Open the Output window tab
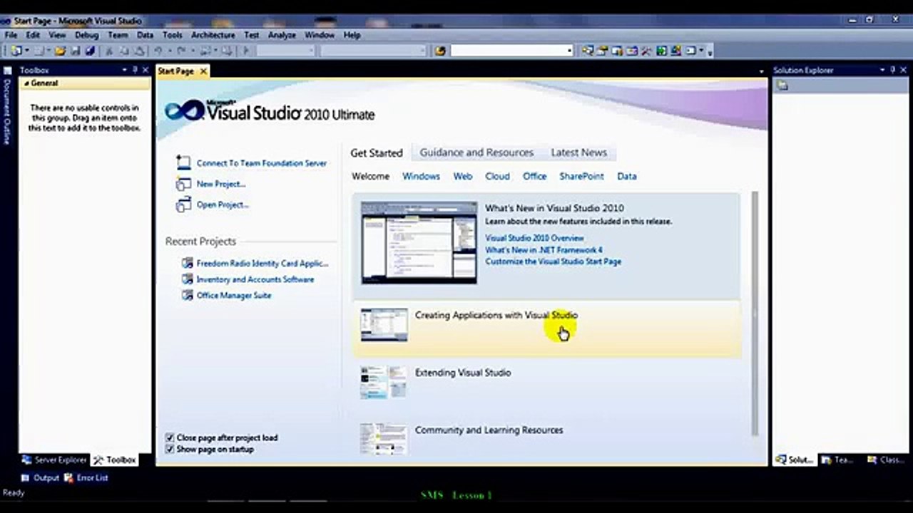The image size is (913, 513). (x=41, y=478)
